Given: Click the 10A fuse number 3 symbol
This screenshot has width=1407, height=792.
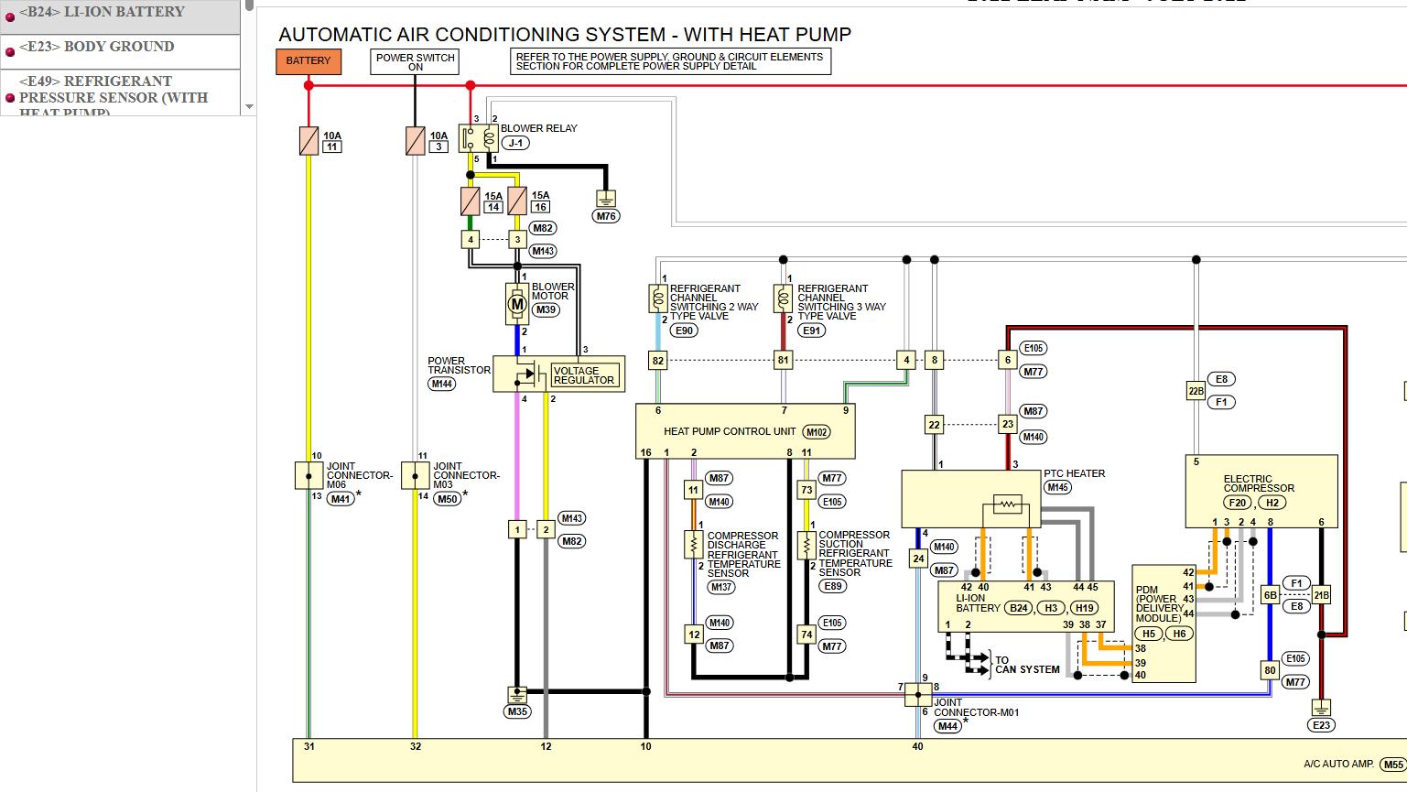Looking at the screenshot, I should [416, 141].
